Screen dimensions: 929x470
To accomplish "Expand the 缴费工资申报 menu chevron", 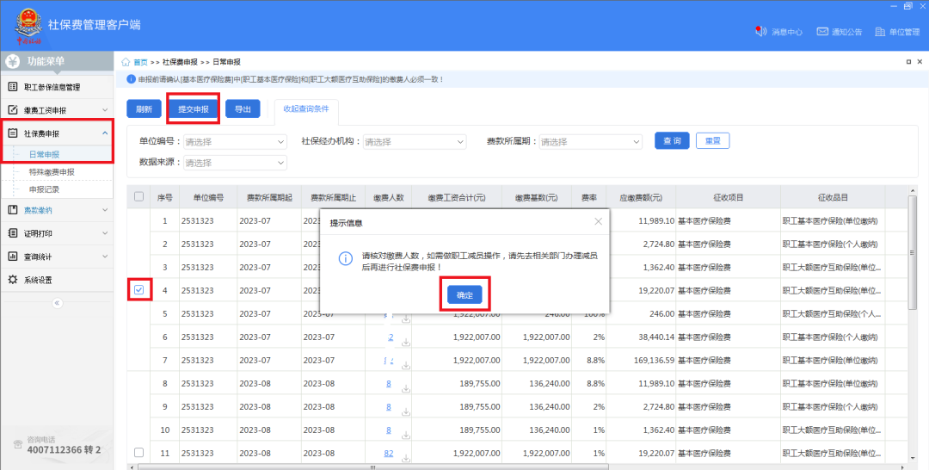I will click(105, 109).
